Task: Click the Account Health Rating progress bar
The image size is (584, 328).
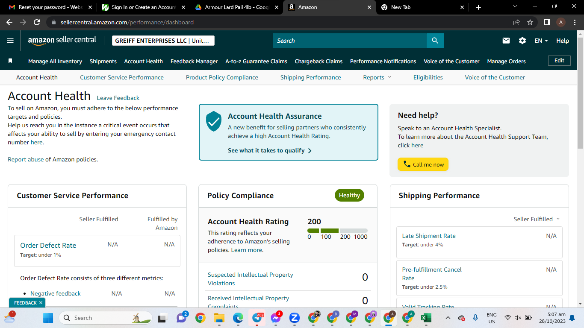Action: [337, 231]
